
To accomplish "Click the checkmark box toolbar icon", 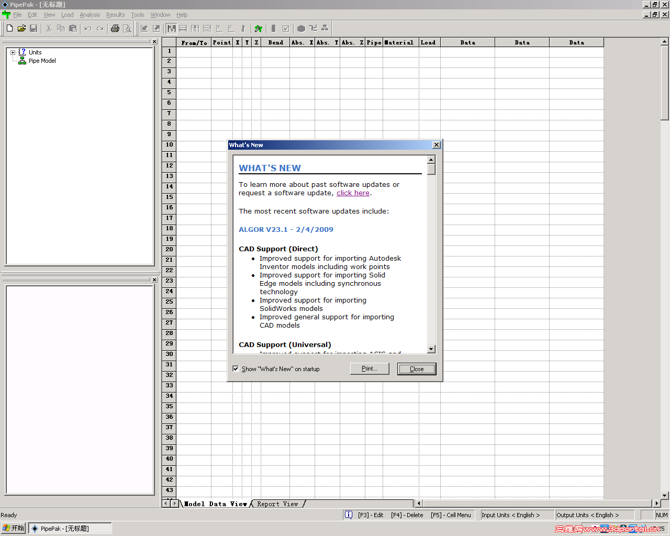I will [286, 28].
